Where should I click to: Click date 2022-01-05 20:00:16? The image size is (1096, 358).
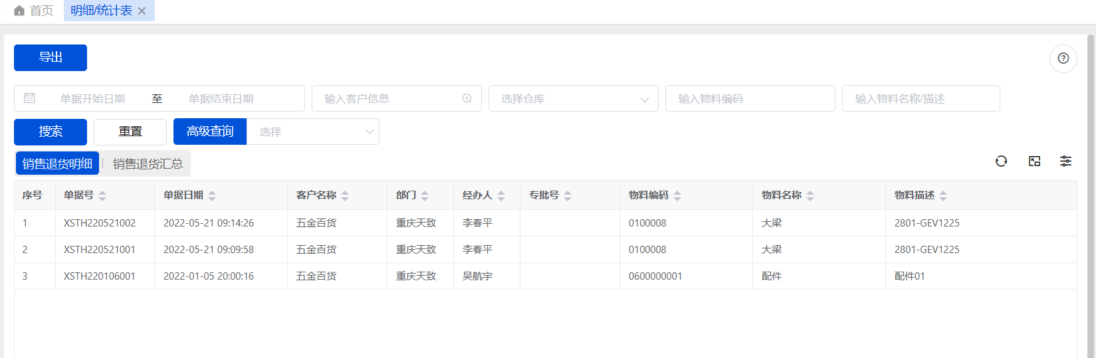[x=209, y=276]
